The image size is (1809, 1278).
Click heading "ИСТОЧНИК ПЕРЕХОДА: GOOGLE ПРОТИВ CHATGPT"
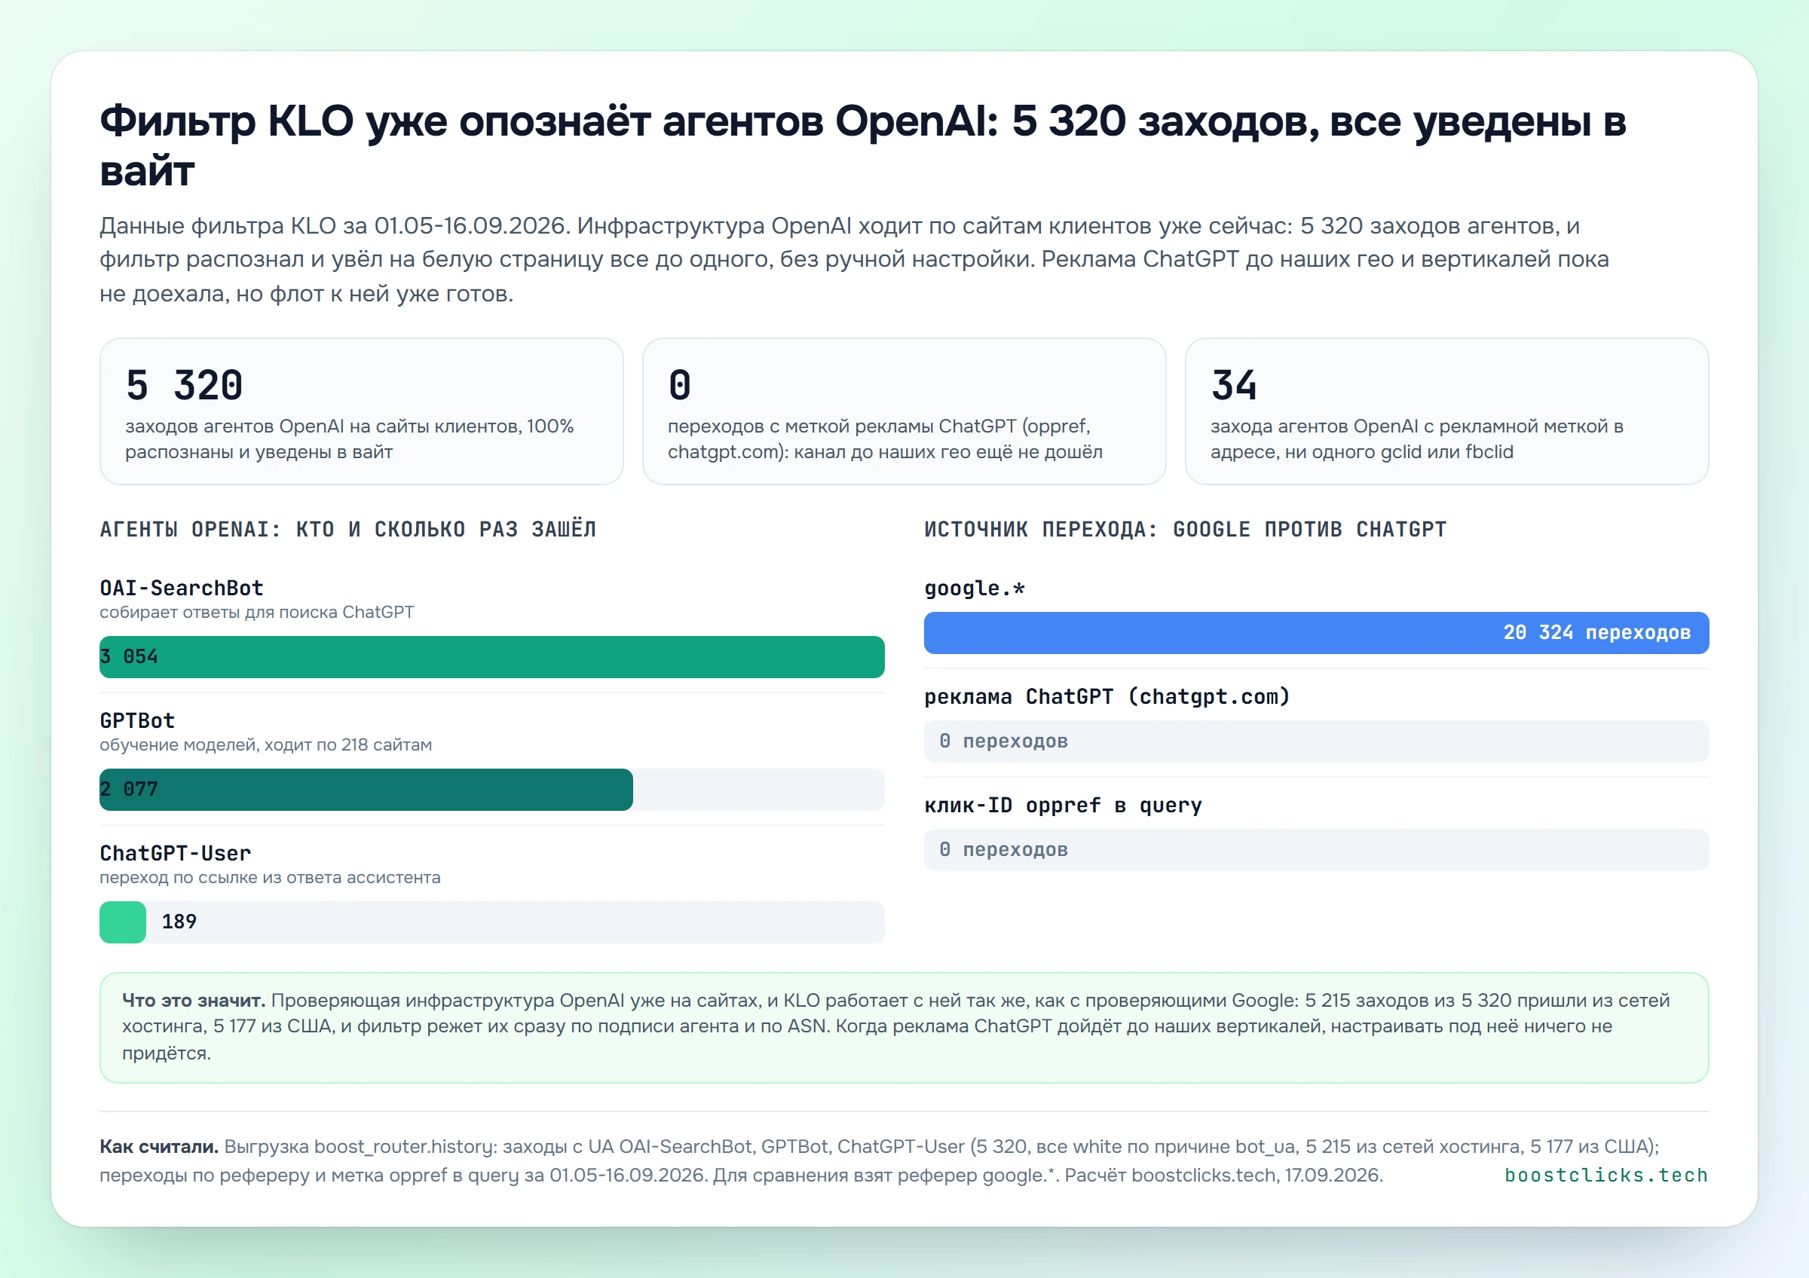coord(1185,529)
